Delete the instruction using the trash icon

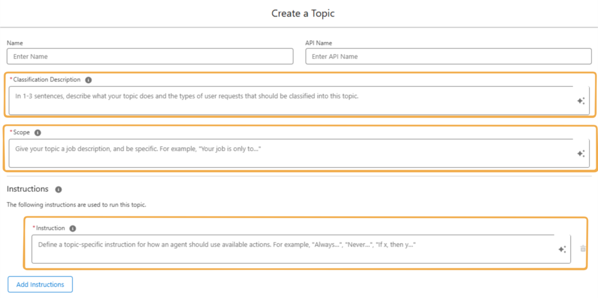[583, 249]
